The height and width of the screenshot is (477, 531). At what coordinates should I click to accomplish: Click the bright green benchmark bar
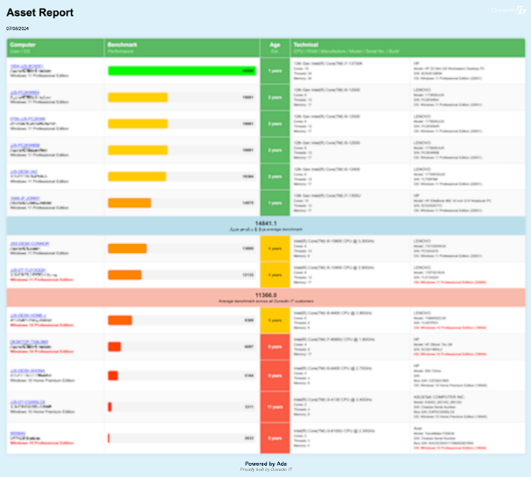tap(182, 70)
